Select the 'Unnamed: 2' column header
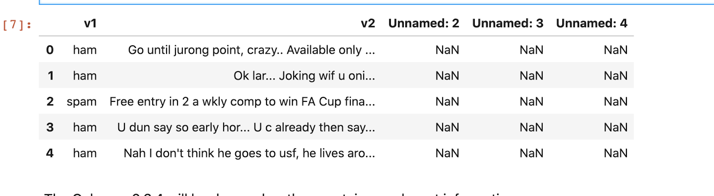The image size is (714, 196). tap(423, 23)
